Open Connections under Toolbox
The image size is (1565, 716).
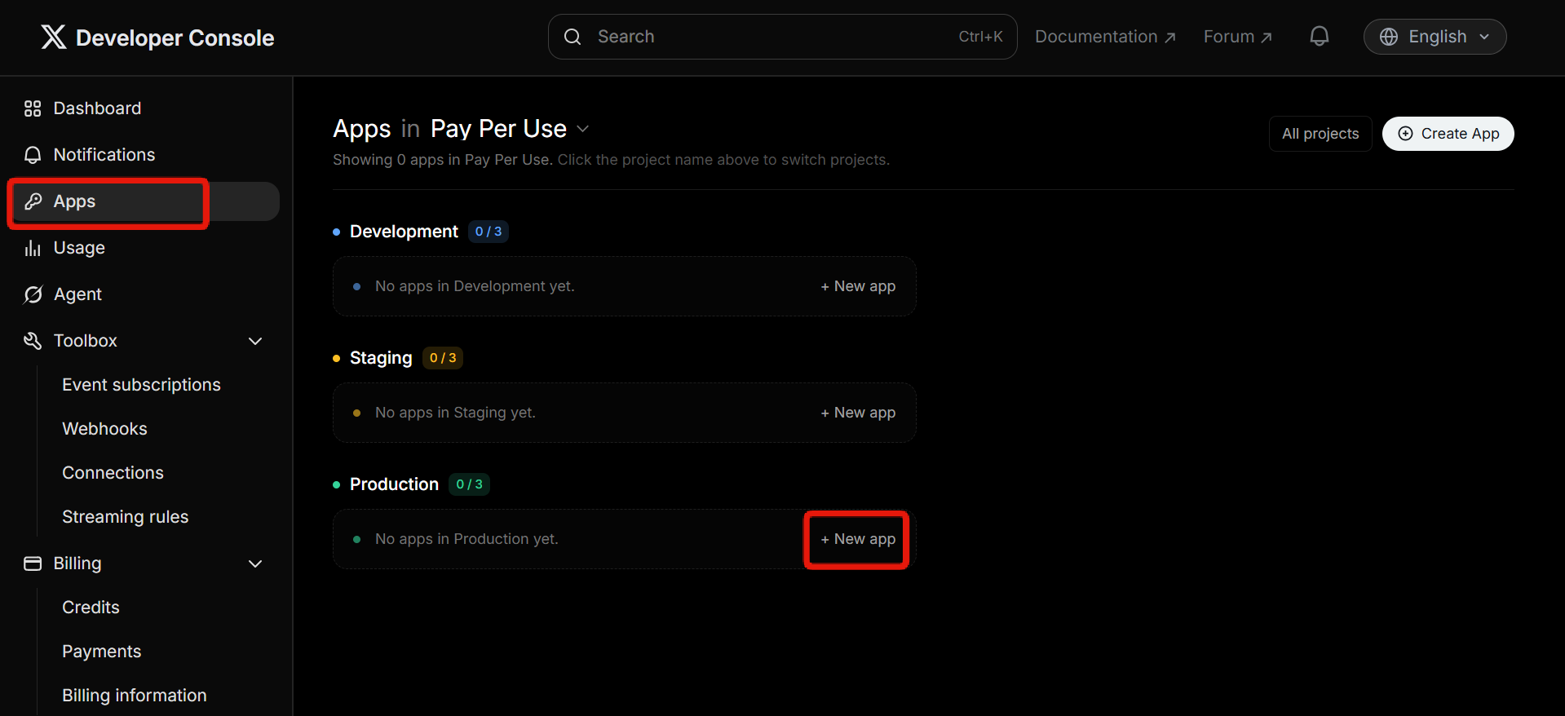[113, 473]
